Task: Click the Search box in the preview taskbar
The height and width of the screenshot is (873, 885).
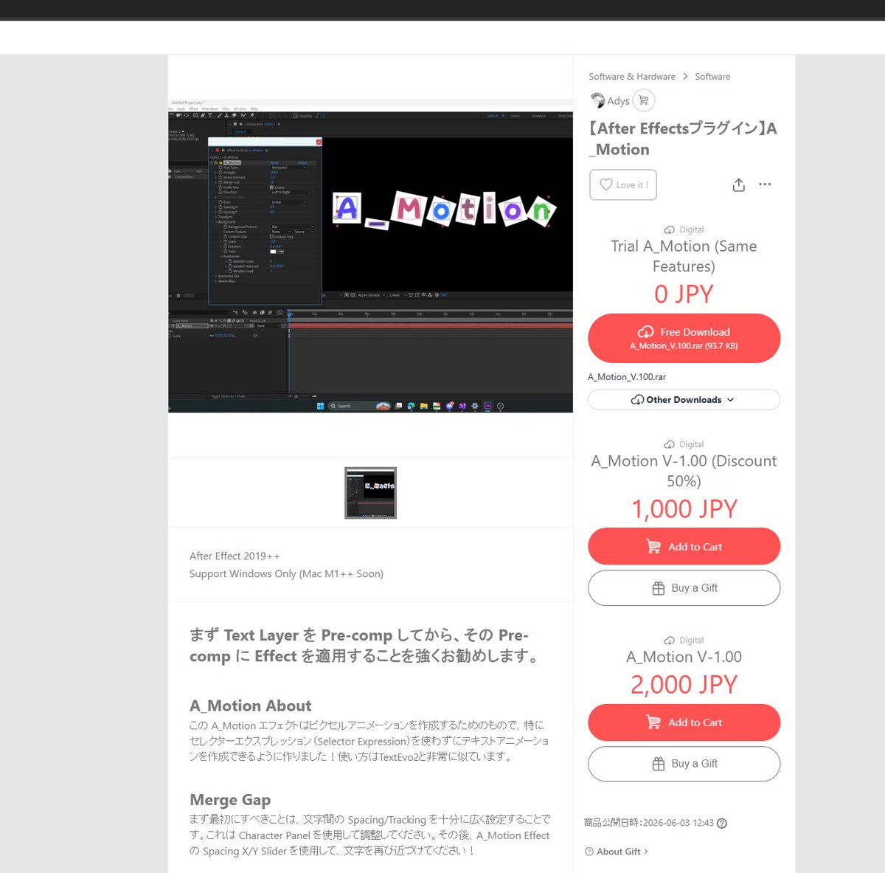Action: click(x=359, y=406)
